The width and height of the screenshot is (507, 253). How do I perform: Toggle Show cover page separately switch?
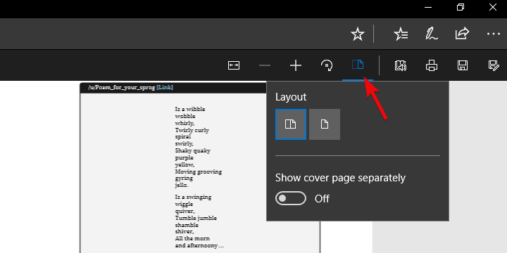click(291, 198)
